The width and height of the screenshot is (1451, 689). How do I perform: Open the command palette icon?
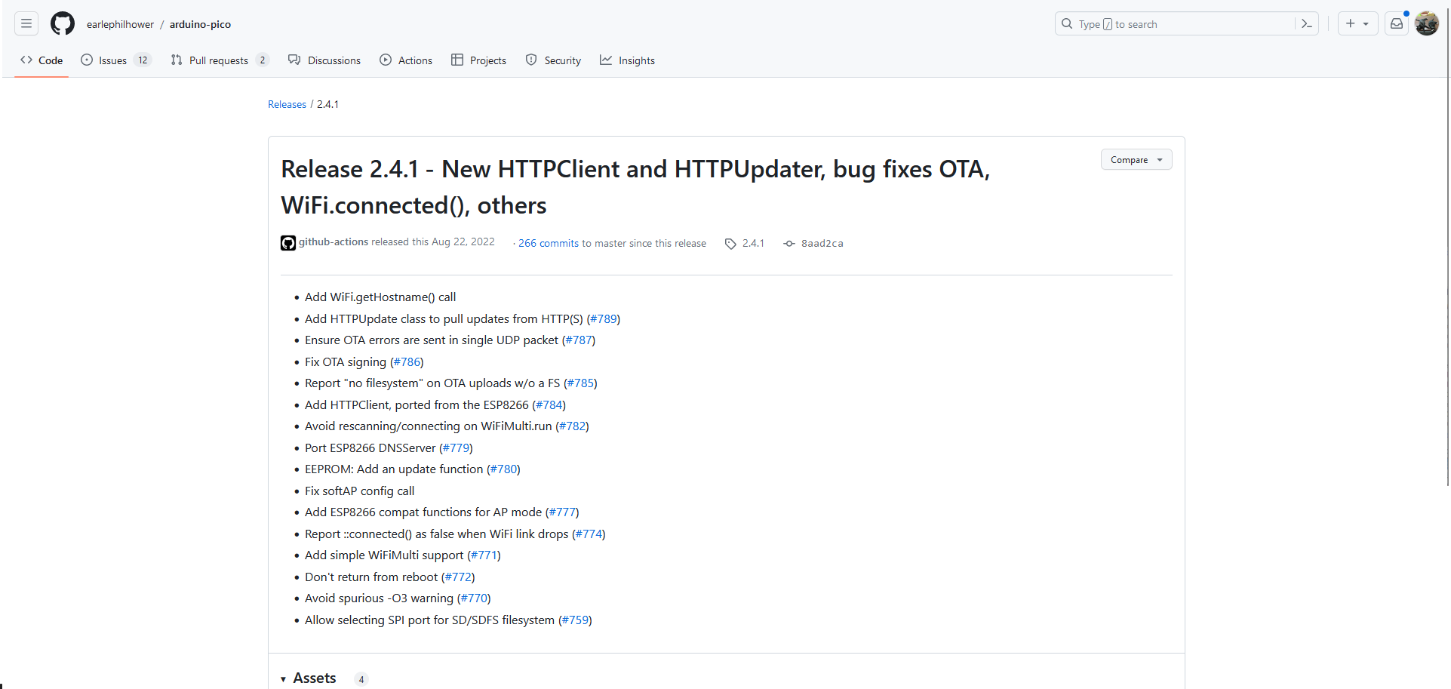[1307, 24]
